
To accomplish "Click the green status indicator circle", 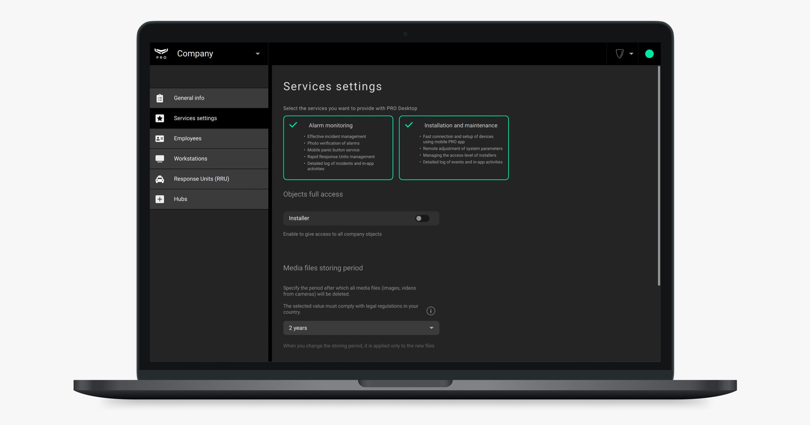I will pyautogui.click(x=649, y=54).
